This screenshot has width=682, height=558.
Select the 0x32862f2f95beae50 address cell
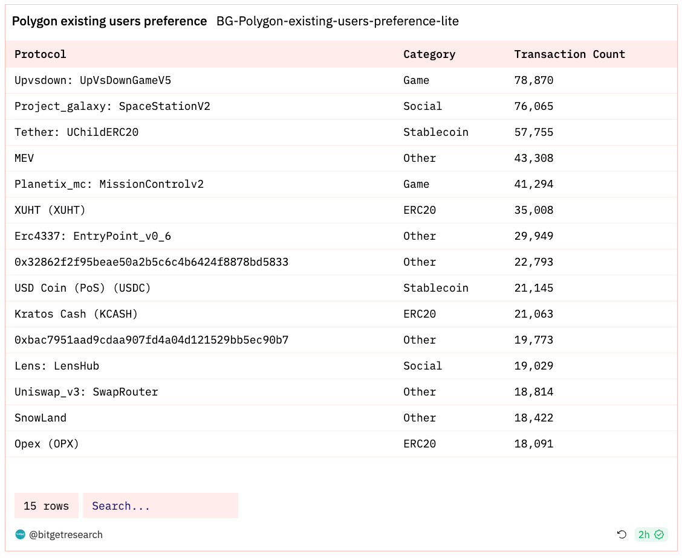click(x=151, y=262)
